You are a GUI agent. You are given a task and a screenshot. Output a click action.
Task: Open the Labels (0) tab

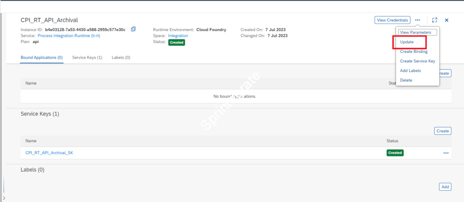(x=121, y=57)
